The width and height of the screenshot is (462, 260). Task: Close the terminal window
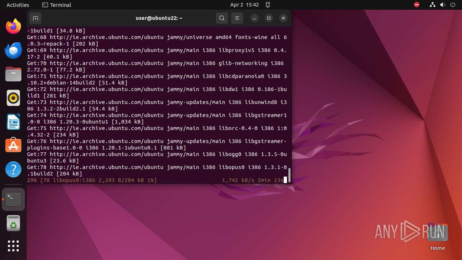point(283,18)
